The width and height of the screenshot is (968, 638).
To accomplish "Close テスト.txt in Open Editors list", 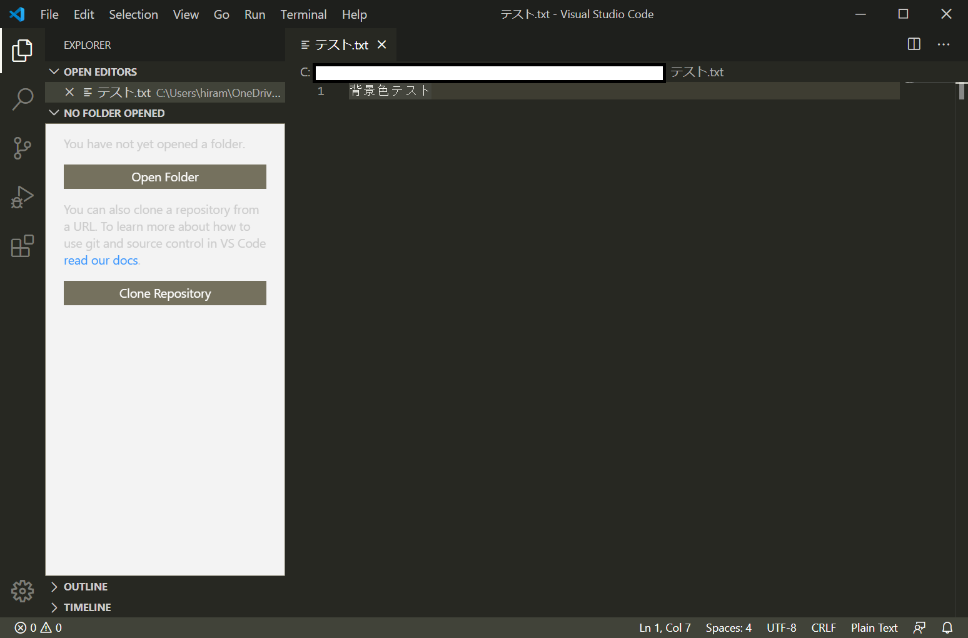I will tap(69, 93).
